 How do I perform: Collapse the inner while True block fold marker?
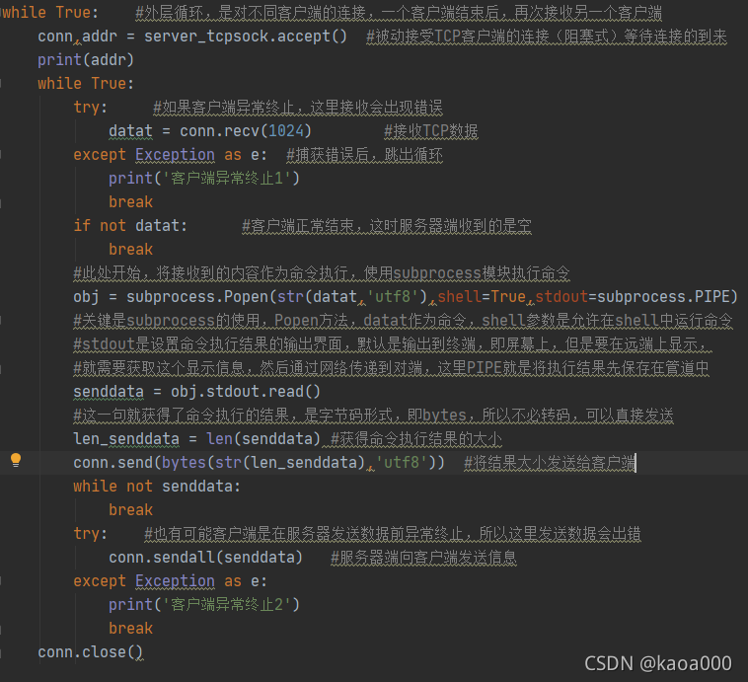click(1, 84)
